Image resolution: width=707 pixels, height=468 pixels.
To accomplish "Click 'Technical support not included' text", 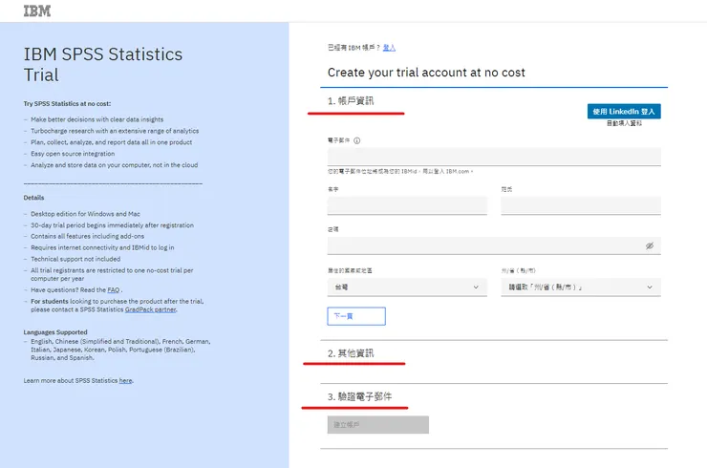I will pos(75,259).
